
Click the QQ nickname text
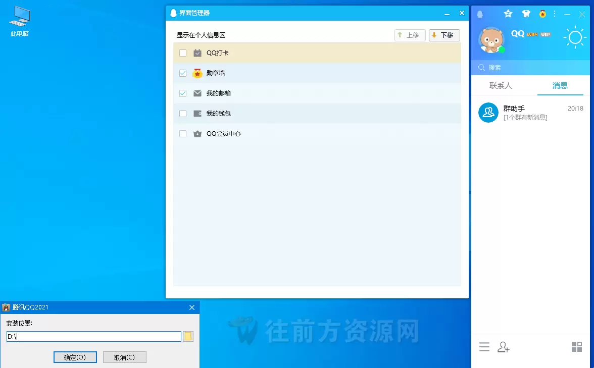(x=518, y=34)
